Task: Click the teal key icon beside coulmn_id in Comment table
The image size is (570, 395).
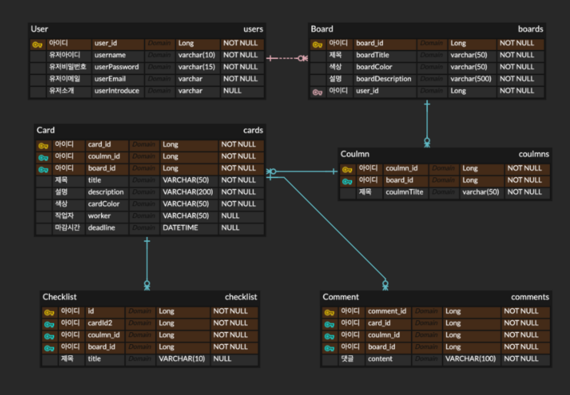Action: point(329,336)
